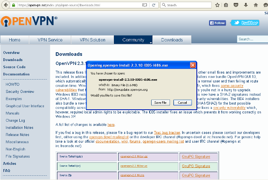Open the openvpn-users mailing list link

pyautogui.click(x=163, y=141)
